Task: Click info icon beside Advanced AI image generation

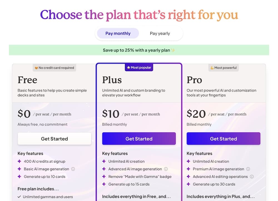Action: [x=166, y=169]
